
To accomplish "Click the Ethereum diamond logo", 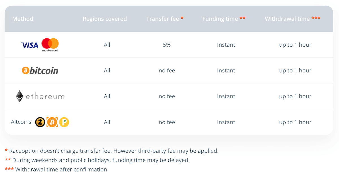I will (x=19, y=96).
